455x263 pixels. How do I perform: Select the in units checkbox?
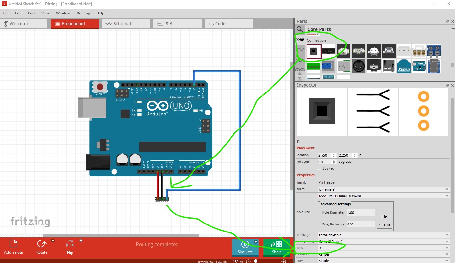click(380, 217)
